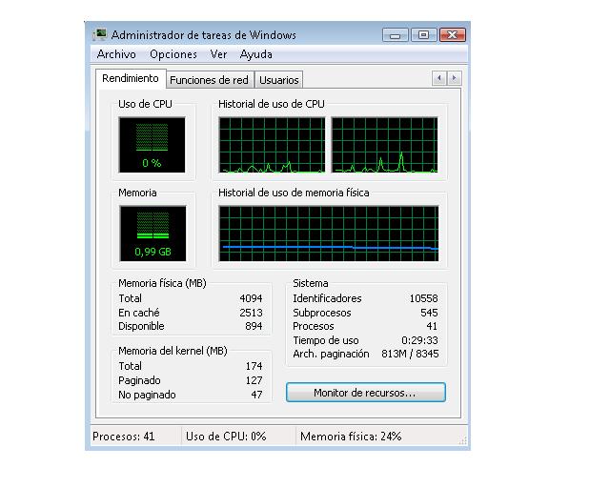Open the Ver menu

(x=218, y=54)
